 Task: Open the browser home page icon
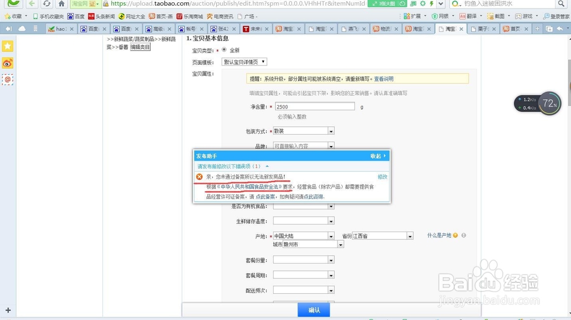point(62,3)
